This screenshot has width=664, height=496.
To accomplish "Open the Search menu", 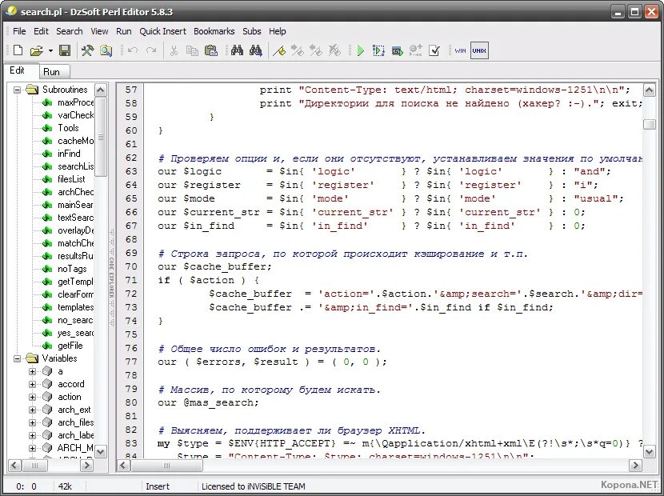I will pos(70,31).
